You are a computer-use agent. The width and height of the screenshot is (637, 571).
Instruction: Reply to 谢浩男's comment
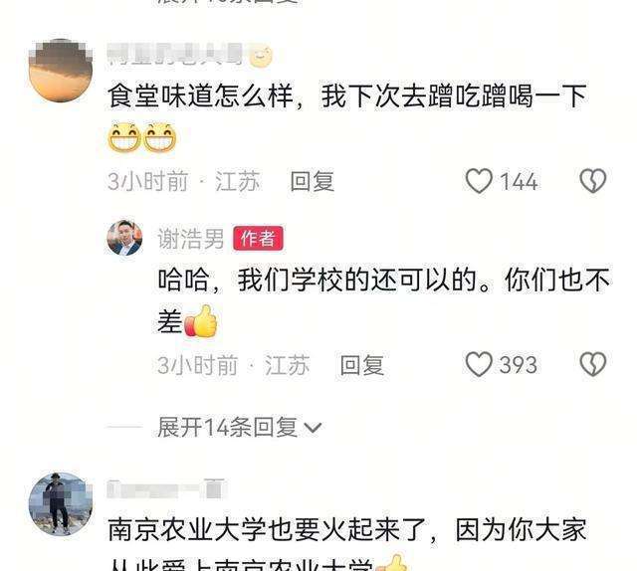pyautogui.click(x=361, y=365)
